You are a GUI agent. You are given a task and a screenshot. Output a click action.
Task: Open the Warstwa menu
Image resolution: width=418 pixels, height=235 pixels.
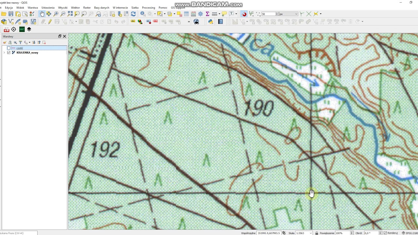point(33,8)
